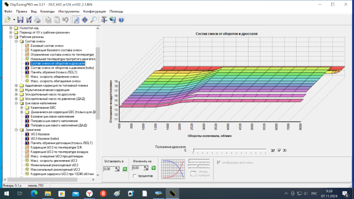
Task: Open the Конфигурация menu
Action: (95, 11)
